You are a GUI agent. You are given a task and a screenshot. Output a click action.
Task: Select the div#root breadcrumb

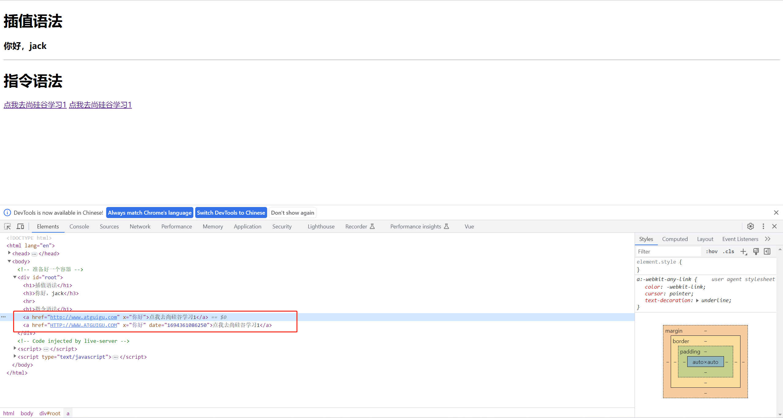click(x=50, y=413)
